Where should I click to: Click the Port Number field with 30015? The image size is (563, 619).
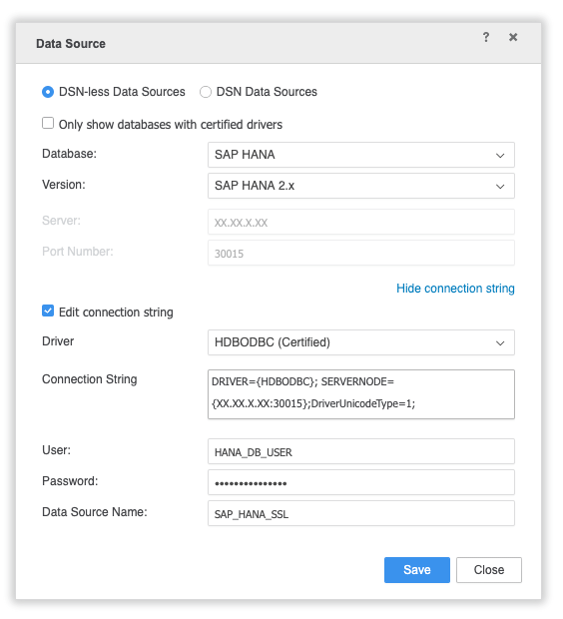(360, 253)
